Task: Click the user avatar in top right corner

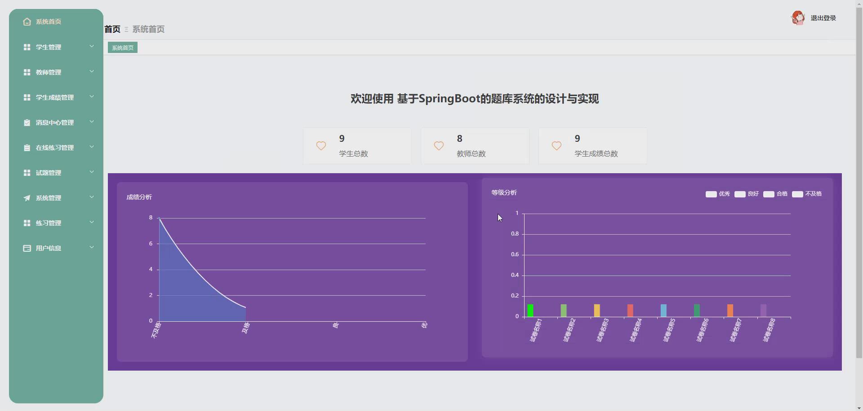Action: click(x=798, y=17)
